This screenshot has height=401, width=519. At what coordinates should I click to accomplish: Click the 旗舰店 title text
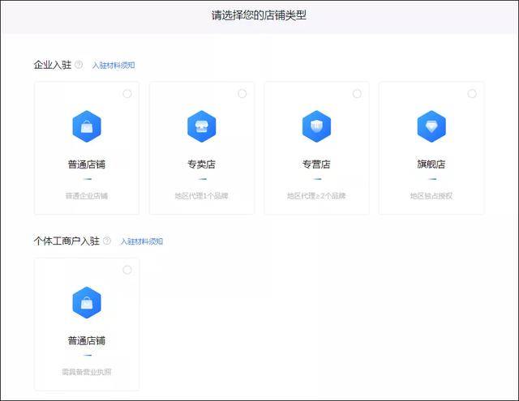431,164
